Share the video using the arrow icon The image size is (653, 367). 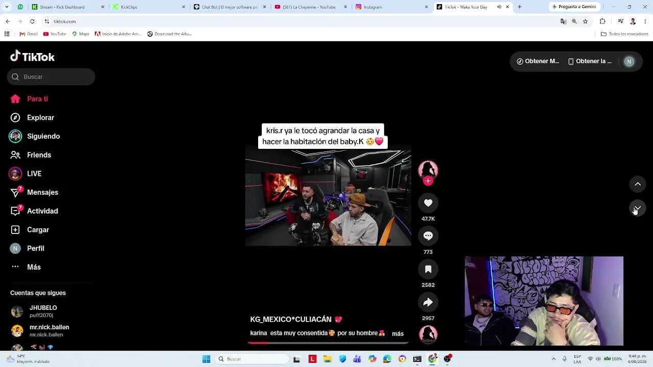coord(428,302)
